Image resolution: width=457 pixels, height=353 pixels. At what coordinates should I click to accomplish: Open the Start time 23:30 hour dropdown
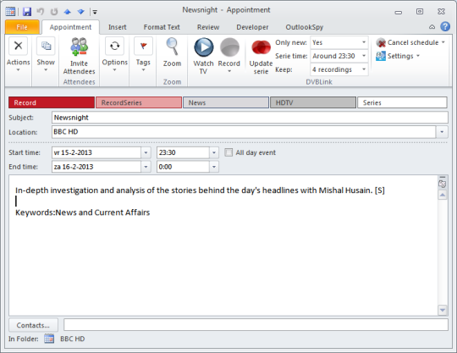coord(214,152)
